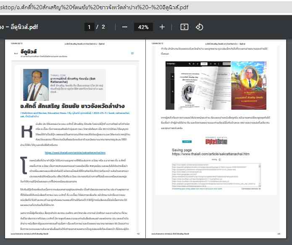
Task: Click the Definition and Review category link
Action: (x=37, y=113)
